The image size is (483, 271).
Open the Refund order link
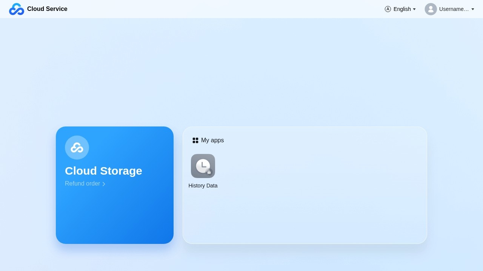tap(82, 184)
